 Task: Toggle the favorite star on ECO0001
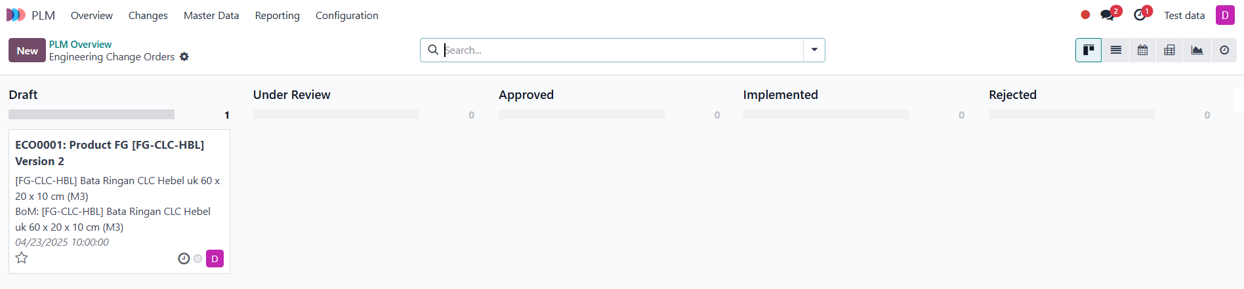pos(22,258)
